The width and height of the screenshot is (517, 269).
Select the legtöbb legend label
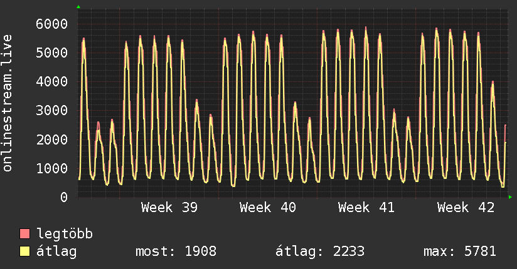(x=65, y=235)
